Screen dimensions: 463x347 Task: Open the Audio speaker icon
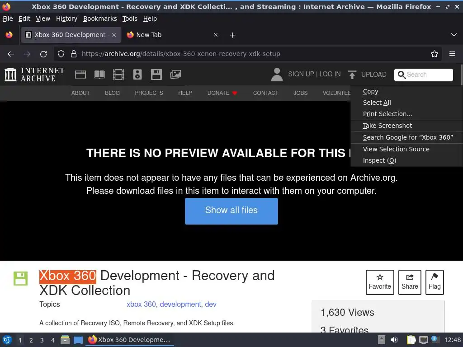click(x=137, y=75)
